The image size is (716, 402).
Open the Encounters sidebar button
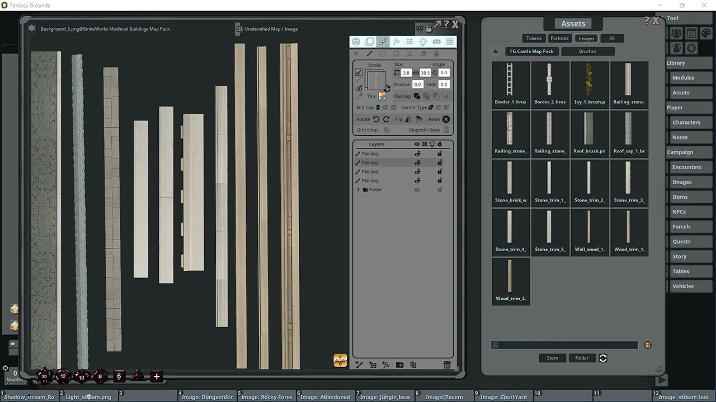(686, 167)
